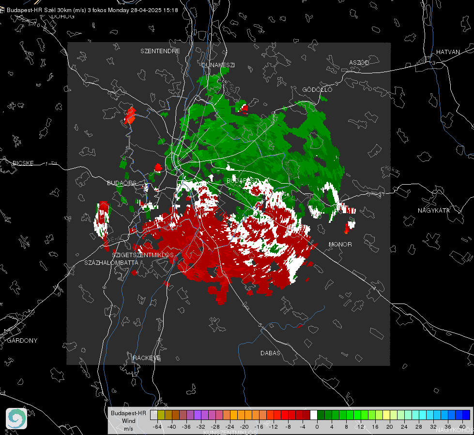
Task: Click the legend value 16
Action: point(375,427)
